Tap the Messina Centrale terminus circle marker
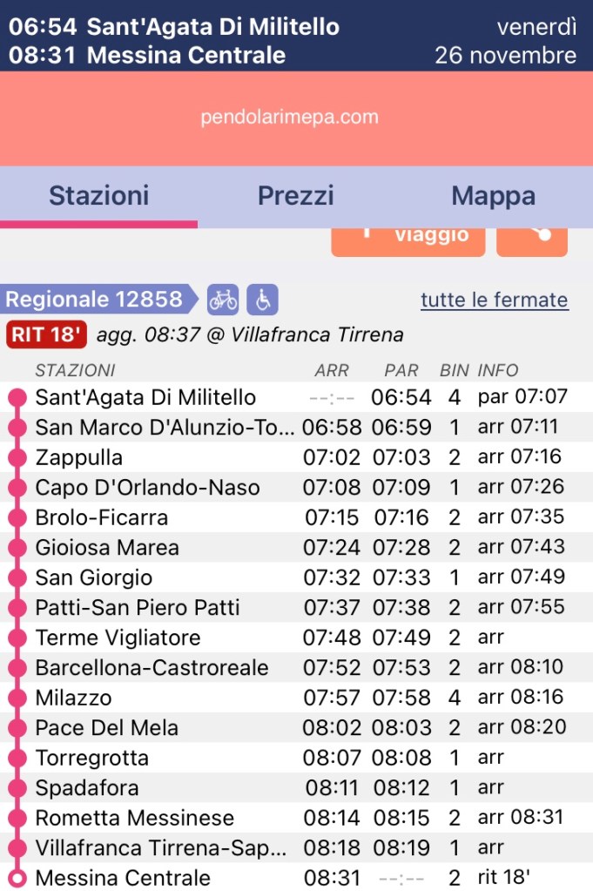 tap(17, 878)
